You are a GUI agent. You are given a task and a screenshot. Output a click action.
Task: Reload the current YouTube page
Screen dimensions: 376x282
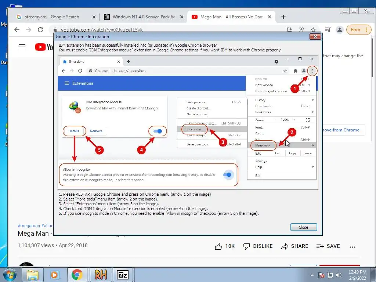coord(40,30)
